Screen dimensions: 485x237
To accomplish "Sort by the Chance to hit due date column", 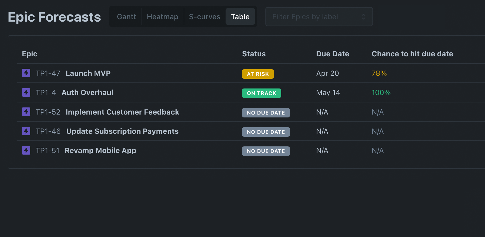I will (x=412, y=54).
